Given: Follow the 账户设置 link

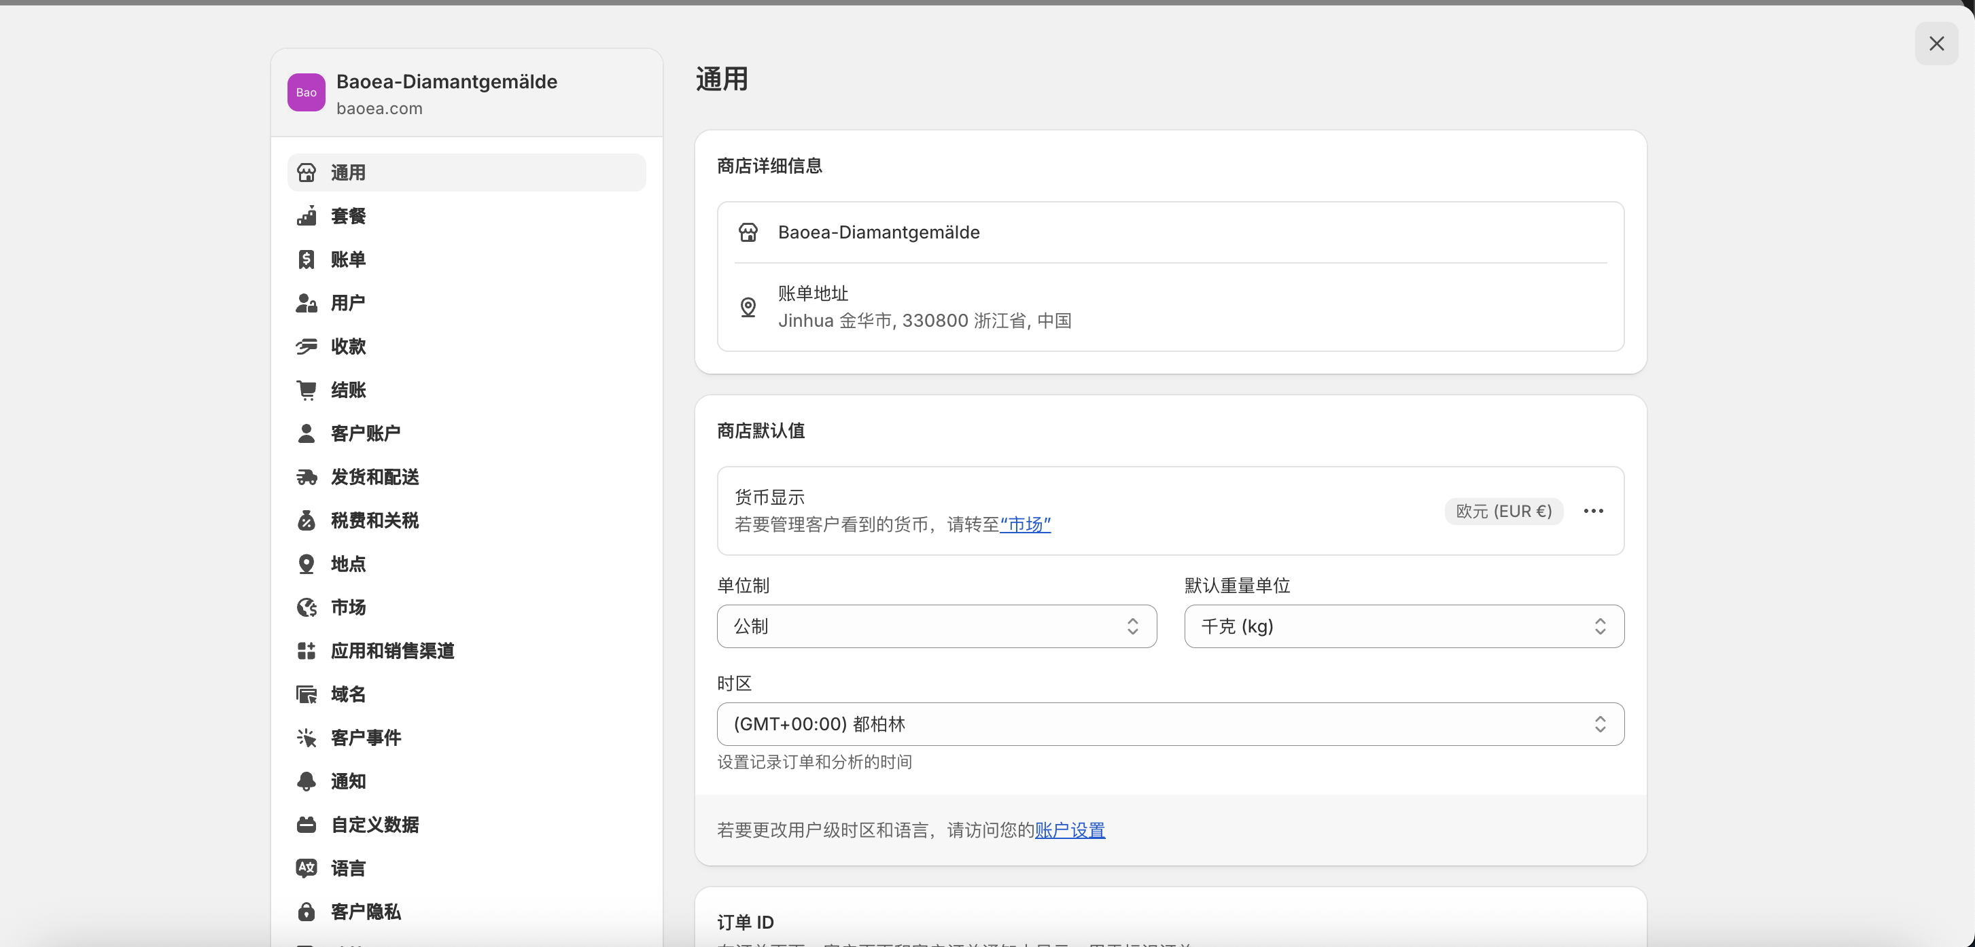Looking at the screenshot, I should (x=1070, y=831).
